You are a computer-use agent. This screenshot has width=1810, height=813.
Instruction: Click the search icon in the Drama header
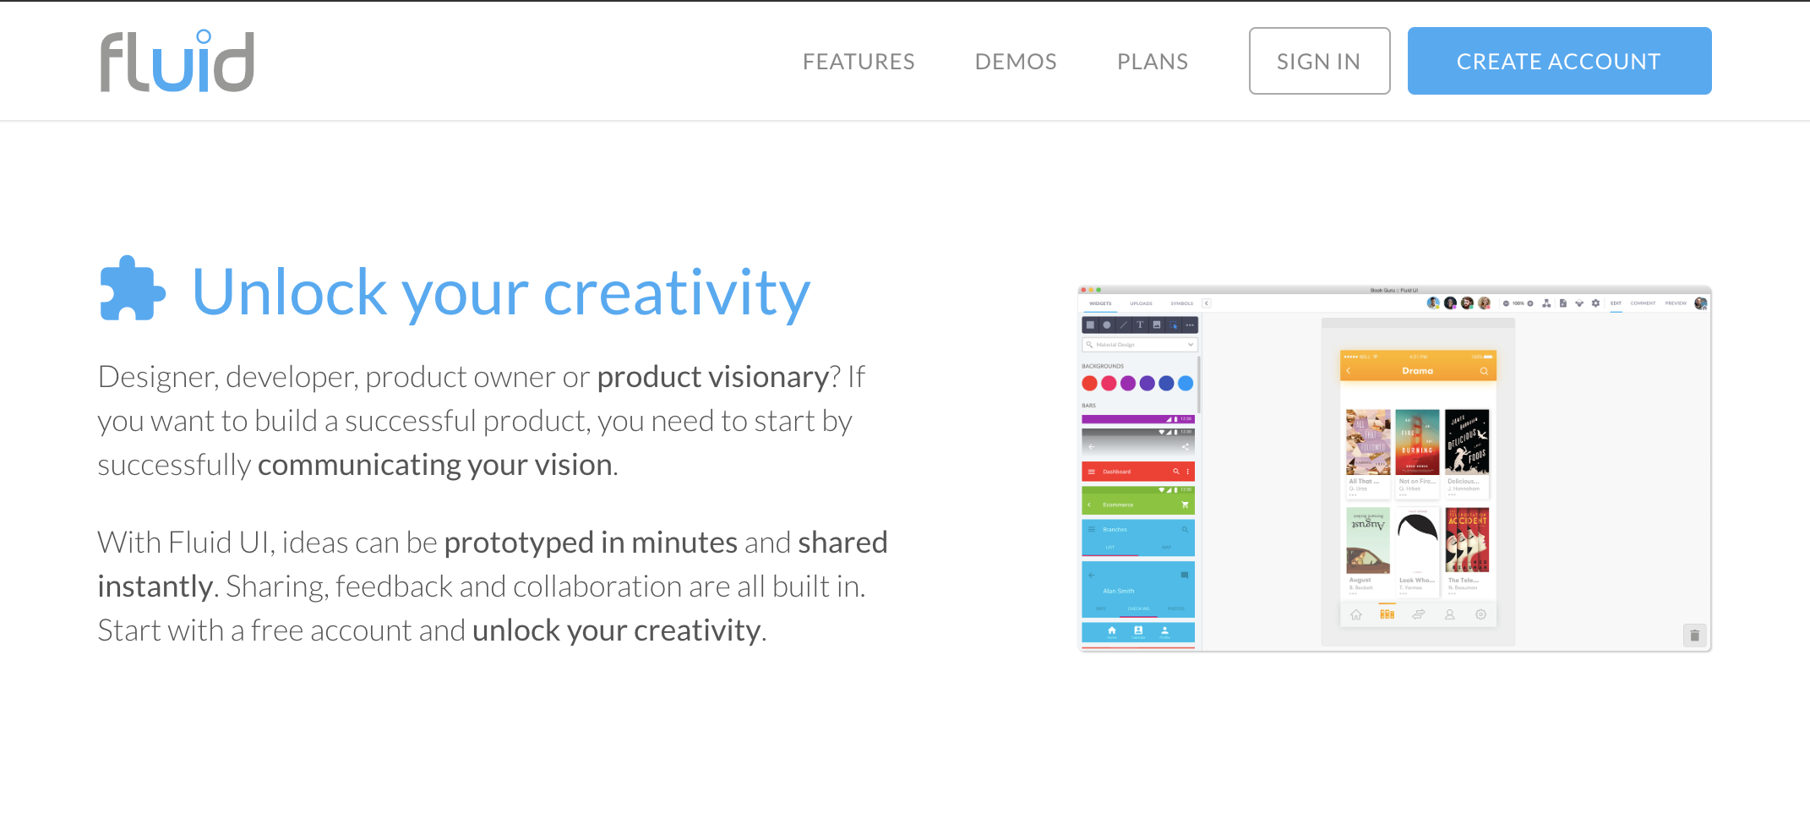pyautogui.click(x=1484, y=371)
